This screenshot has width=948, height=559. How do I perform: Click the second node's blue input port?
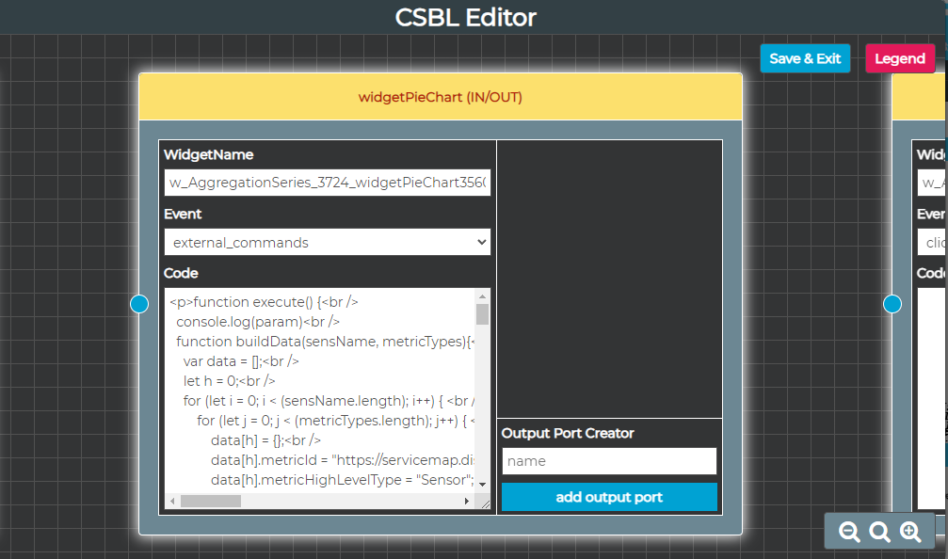point(892,303)
